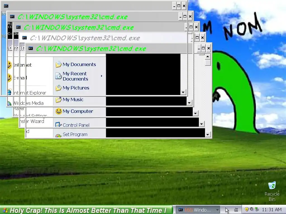Screen dimensions: 286x214
Task: Maximize the untitled topmost cmd window
Action: 179,6
